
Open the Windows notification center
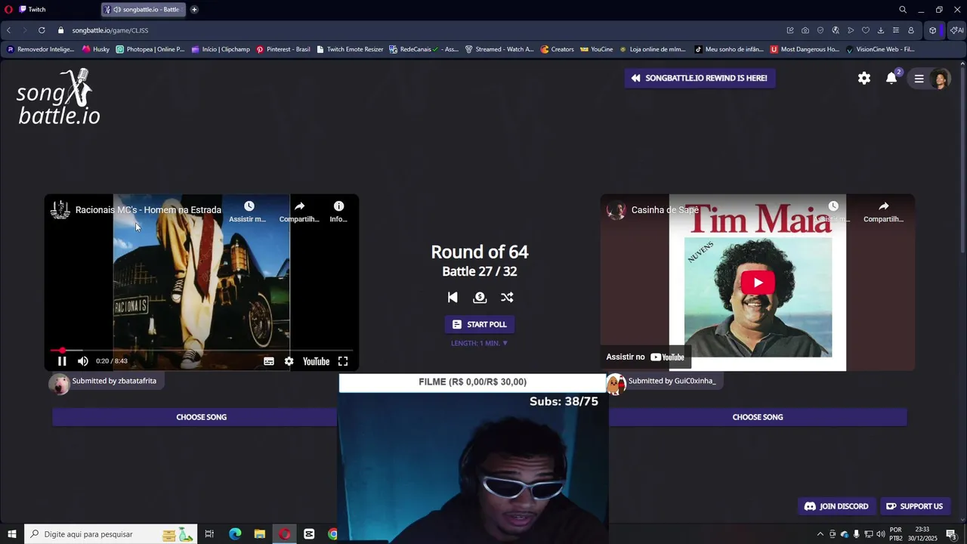[951, 534]
